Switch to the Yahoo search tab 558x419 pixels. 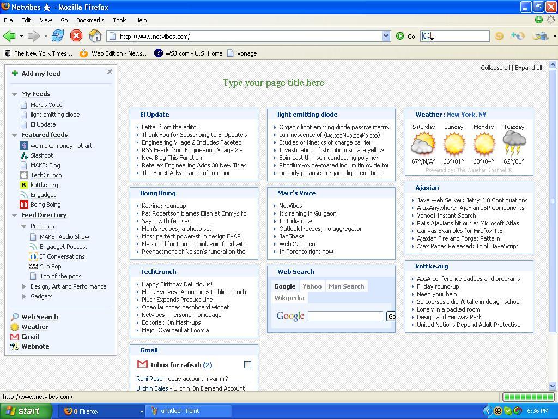pos(312,286)
